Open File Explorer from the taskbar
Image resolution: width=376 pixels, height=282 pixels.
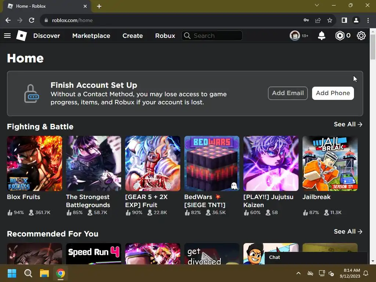[44, 273]
